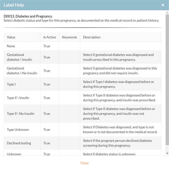
Task: Click the scrollbar up arrow
Action: 167,12
